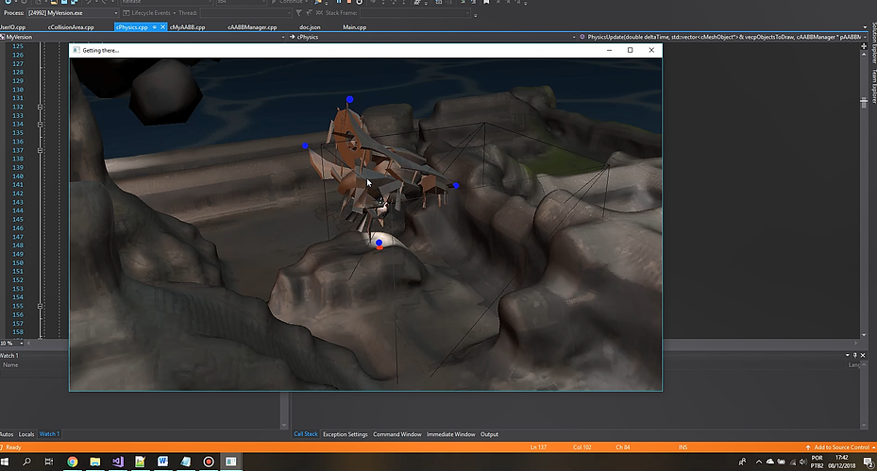Open Task View on the taskbar

[x=49, y=462]
